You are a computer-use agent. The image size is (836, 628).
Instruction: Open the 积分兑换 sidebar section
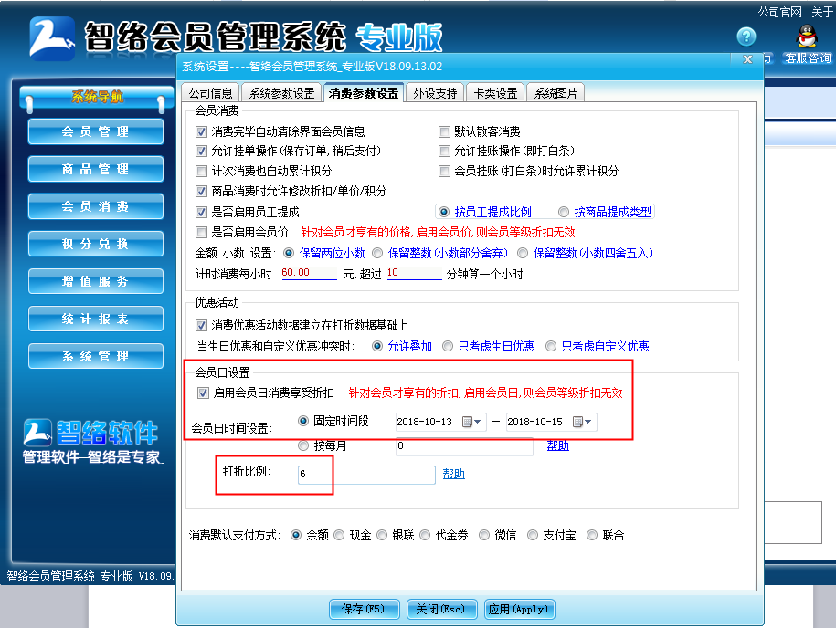click(x=95, y=244)
